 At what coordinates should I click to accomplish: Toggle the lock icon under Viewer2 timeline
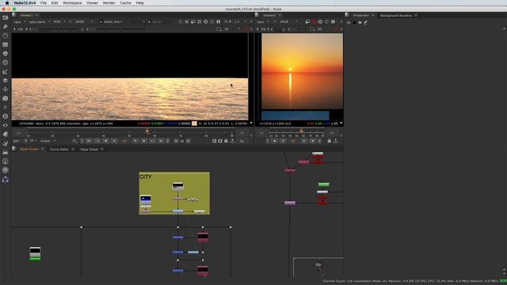[x=330, y=141]
